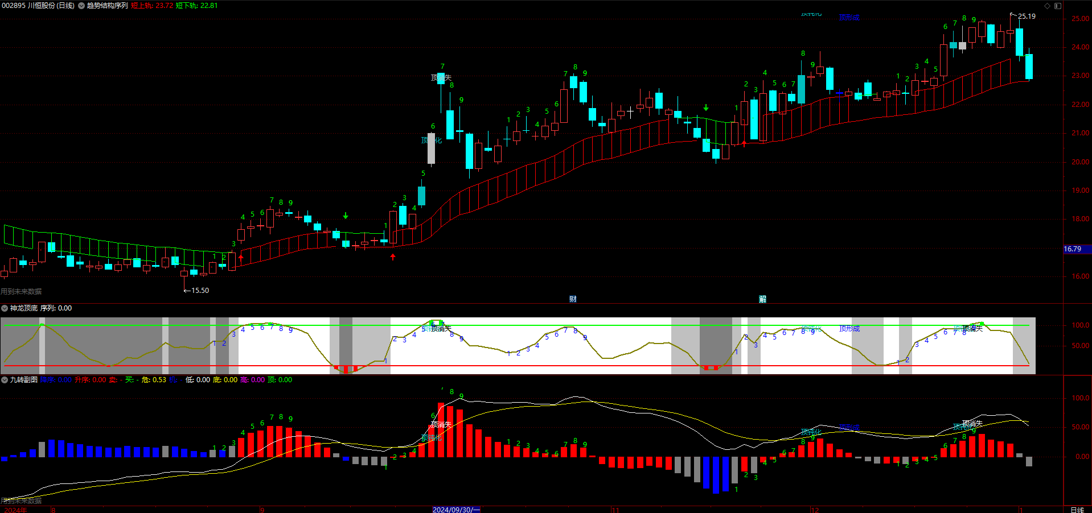Open the 趋势结构序列 indicator dropdown arrow
This screenshot has width=1092, height=513.
81,6
